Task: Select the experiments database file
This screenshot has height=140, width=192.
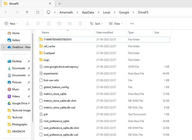Action: click(x=104, y=74)
